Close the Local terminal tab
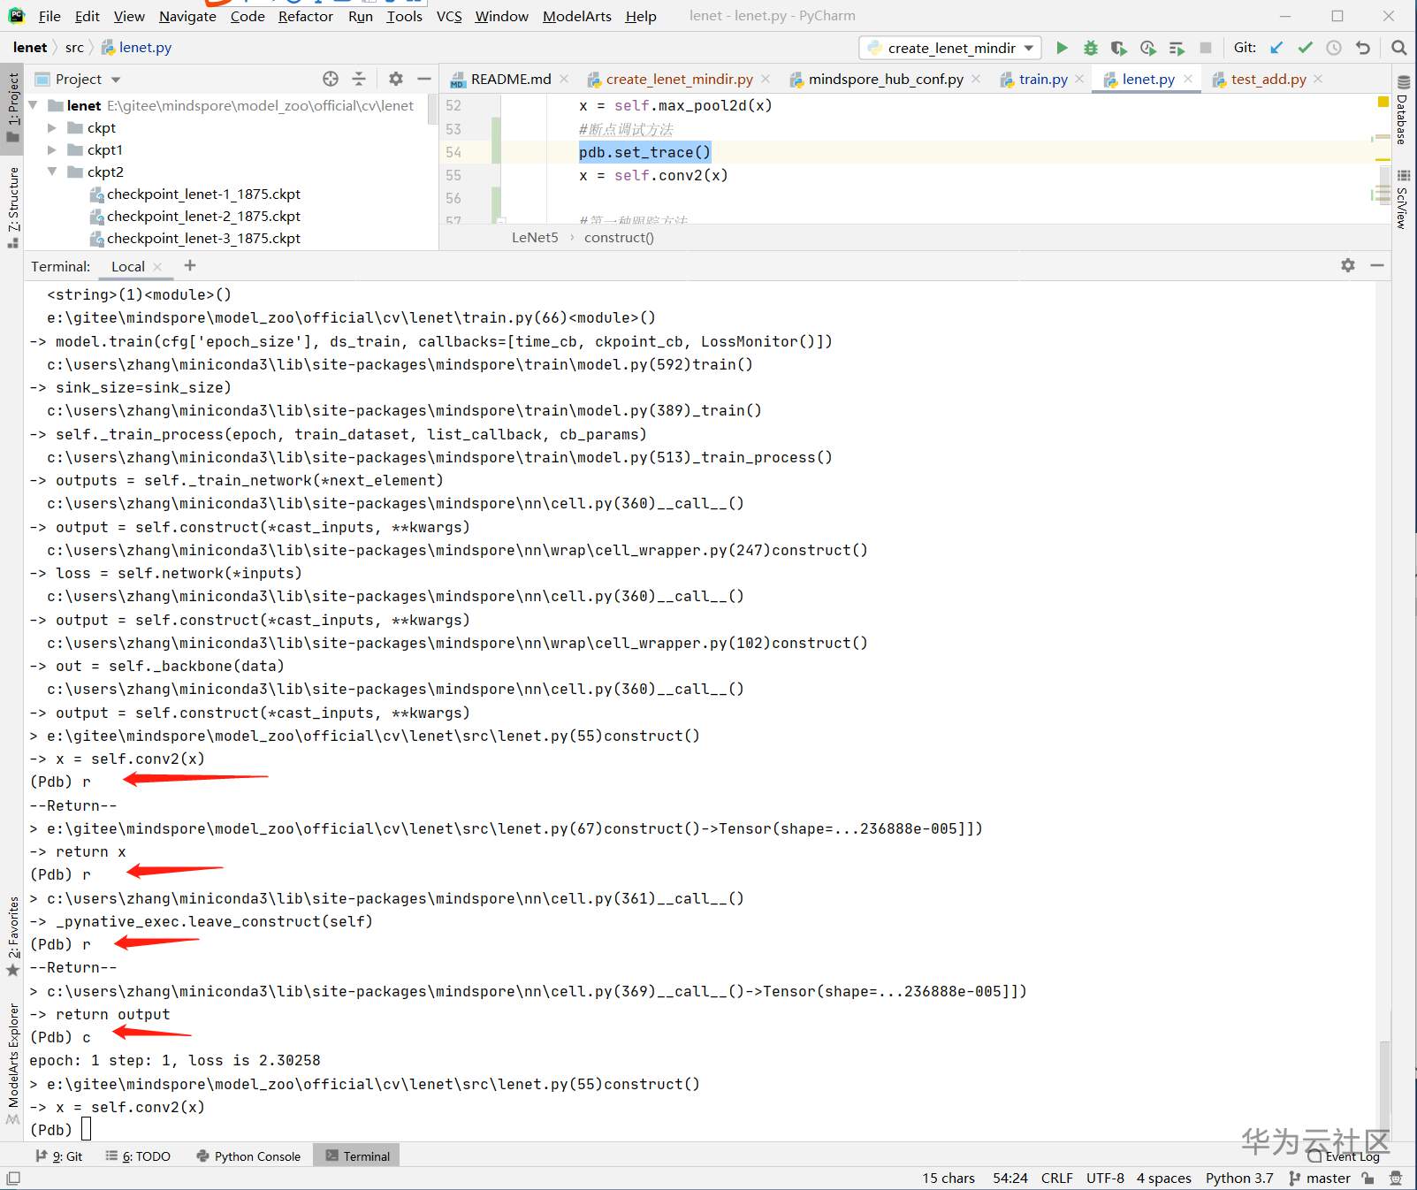Screen dimensions: 1417x1190 pyautogui.click(x=157, y=267)
